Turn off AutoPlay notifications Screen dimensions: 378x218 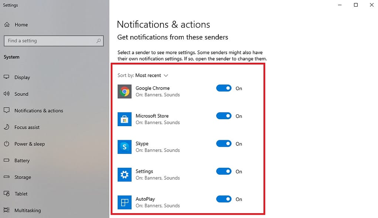point(224,199)
